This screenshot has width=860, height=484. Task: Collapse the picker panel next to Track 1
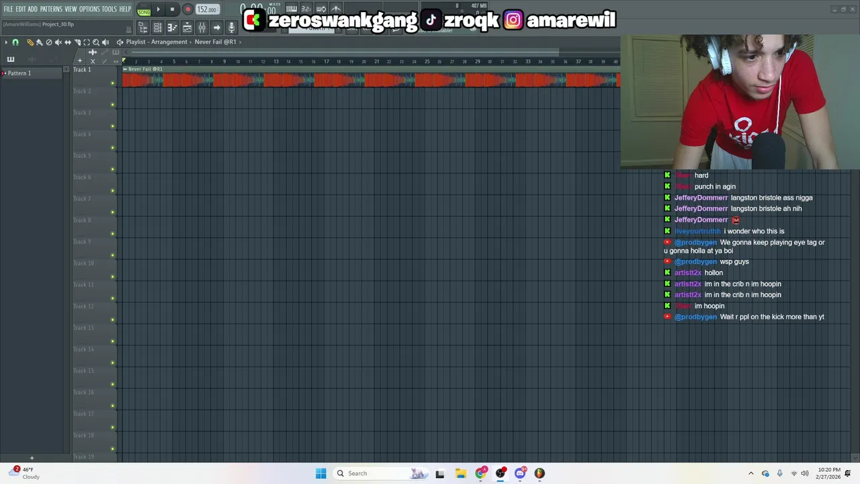[66, 69]
